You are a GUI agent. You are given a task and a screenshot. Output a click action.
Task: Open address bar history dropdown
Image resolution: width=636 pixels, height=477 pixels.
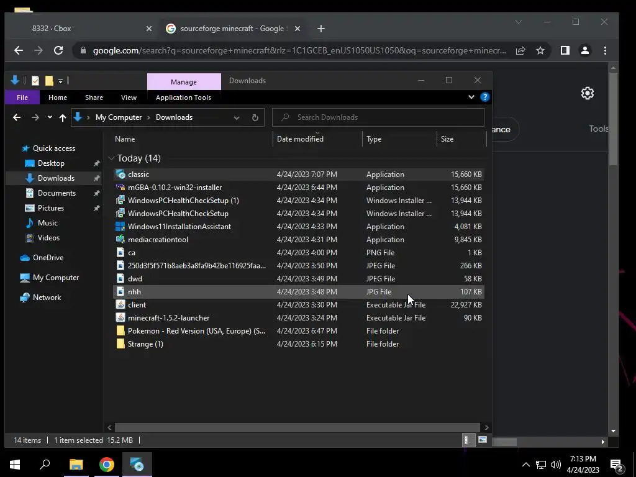click(237, 117)
